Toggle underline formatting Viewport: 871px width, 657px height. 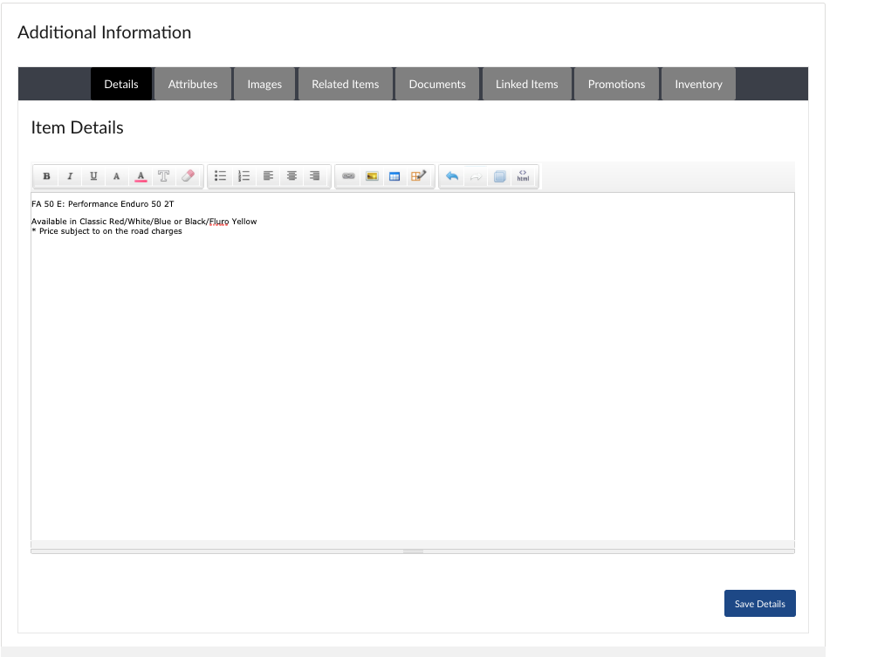[93, 175]
